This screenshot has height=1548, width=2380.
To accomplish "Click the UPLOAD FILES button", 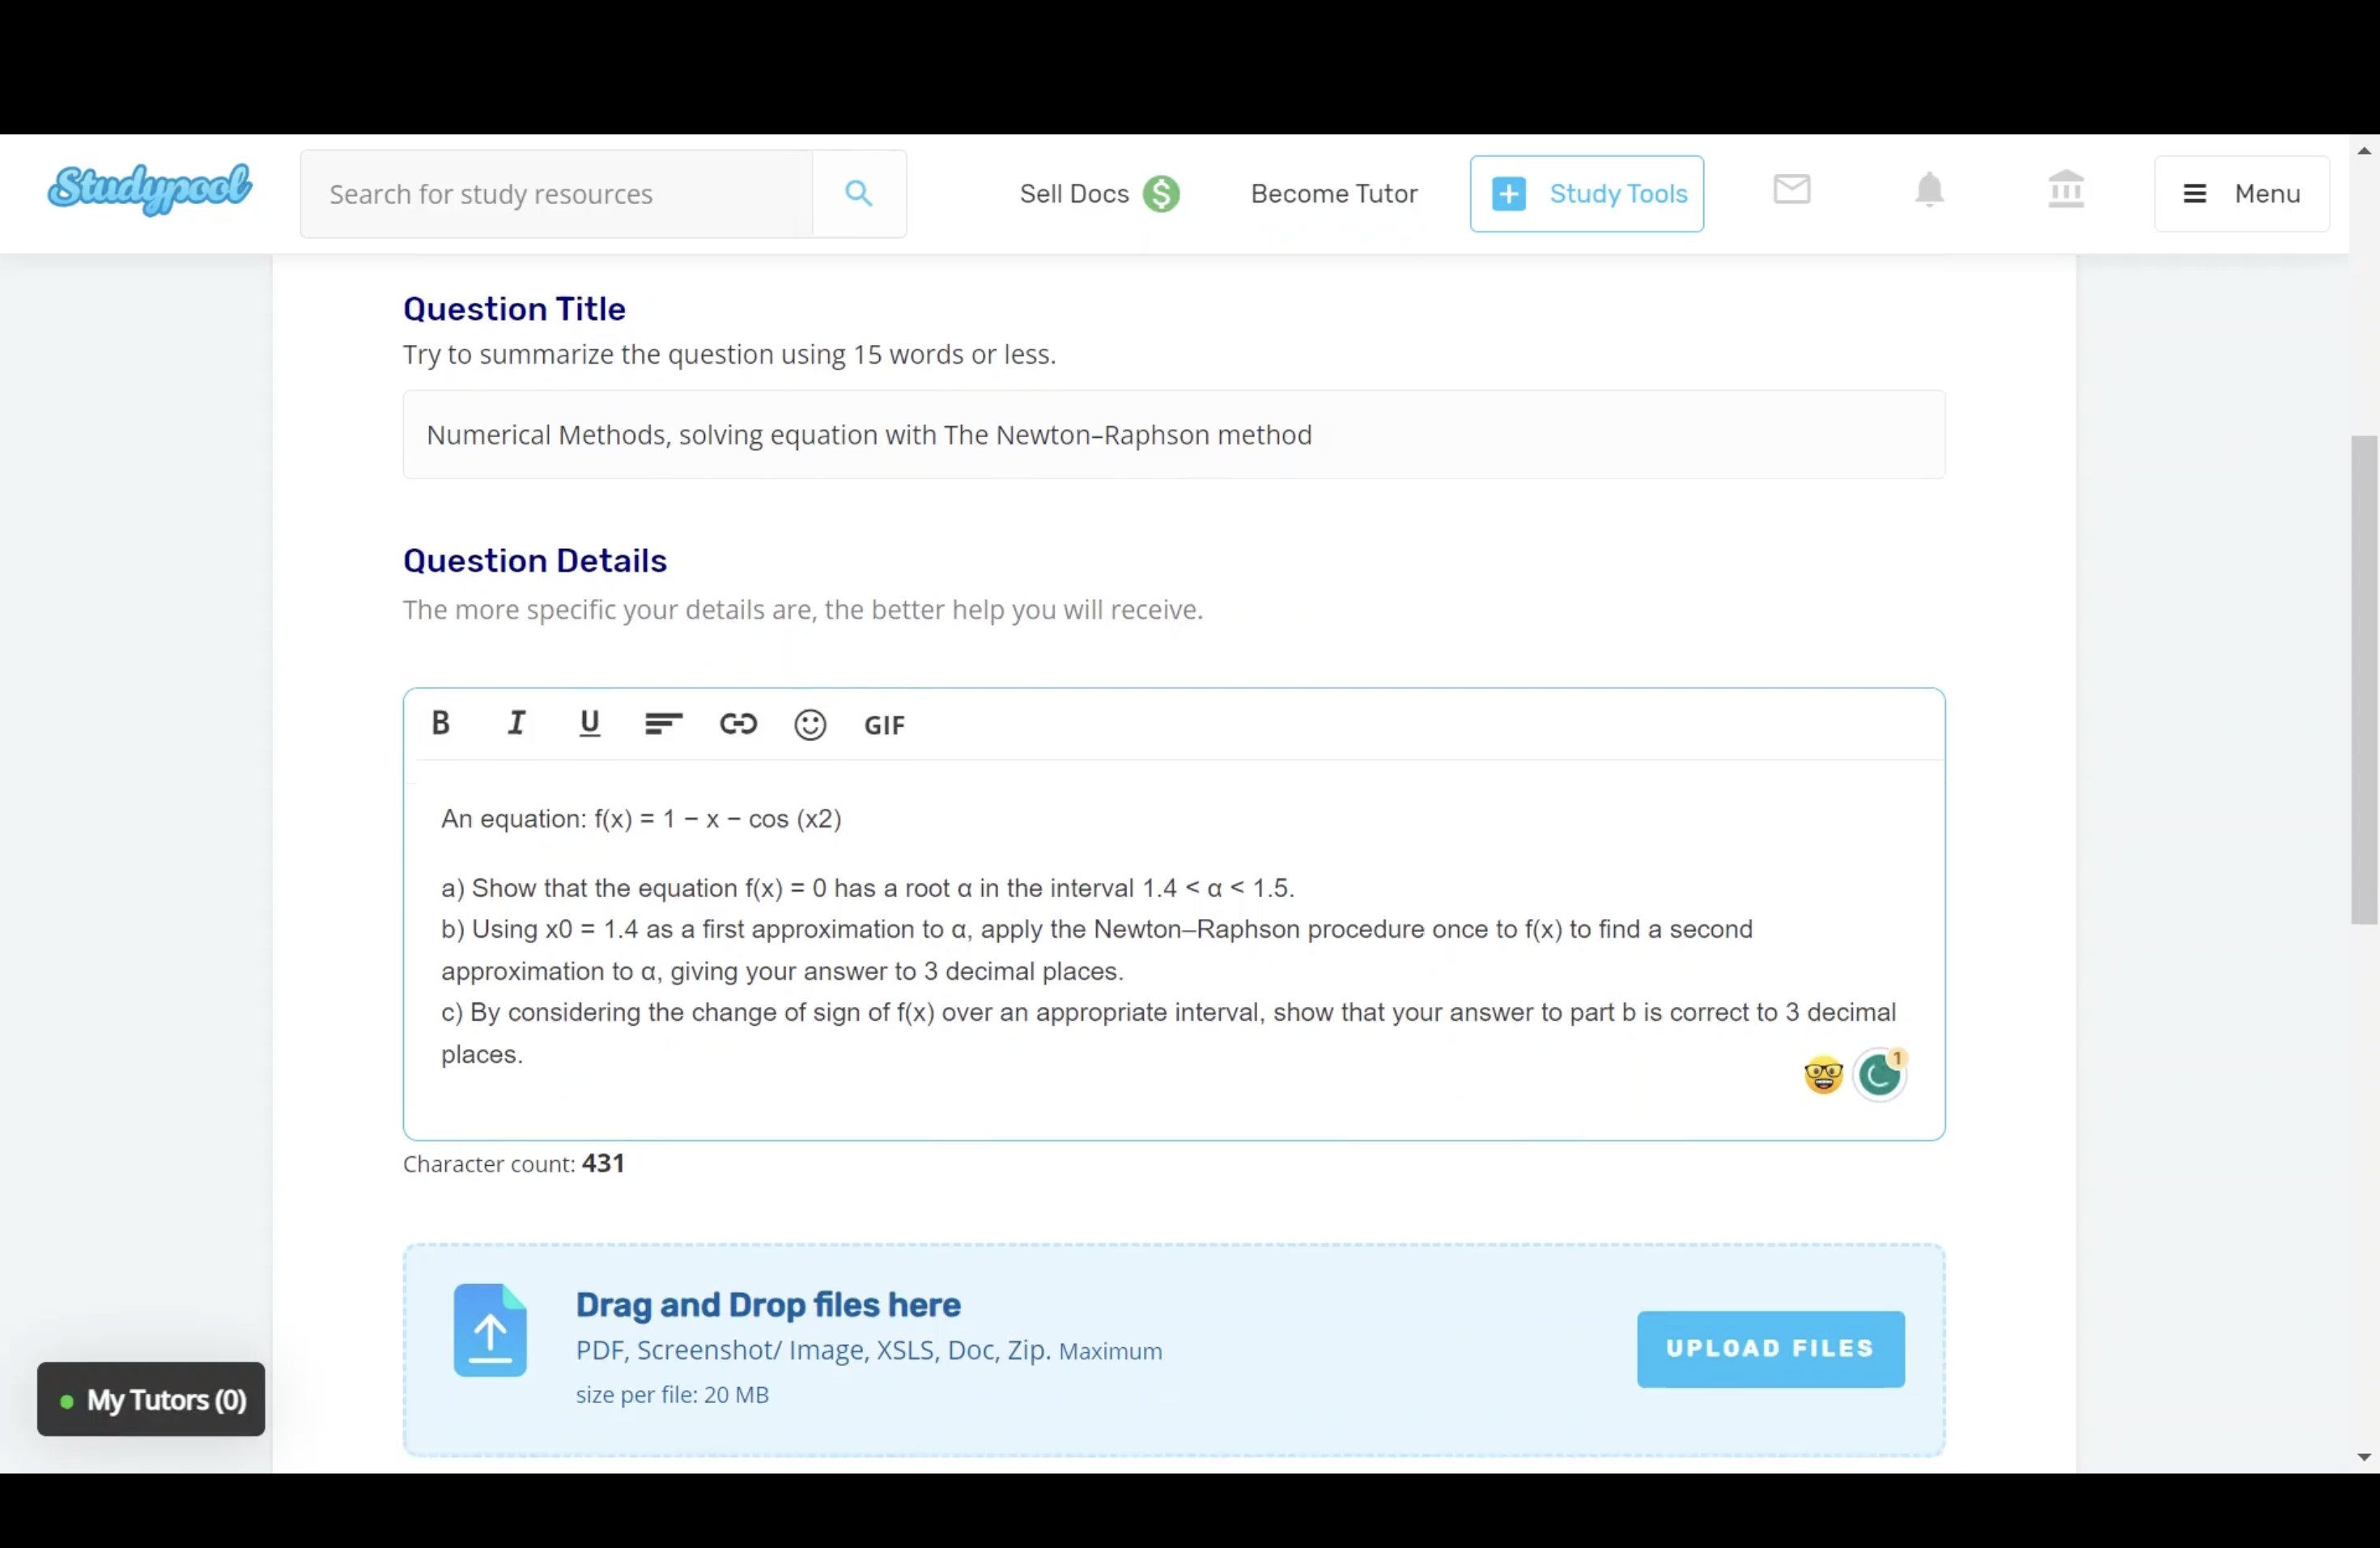I will tap(1770, 1348).
